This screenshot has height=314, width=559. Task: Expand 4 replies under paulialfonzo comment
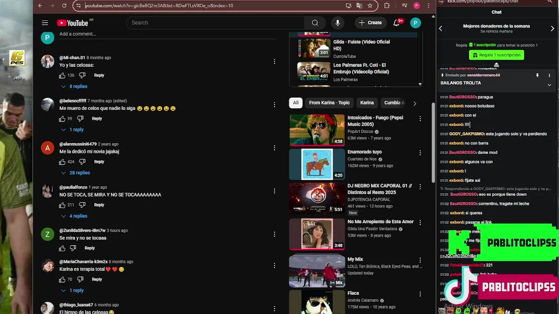tap(74, 216)
